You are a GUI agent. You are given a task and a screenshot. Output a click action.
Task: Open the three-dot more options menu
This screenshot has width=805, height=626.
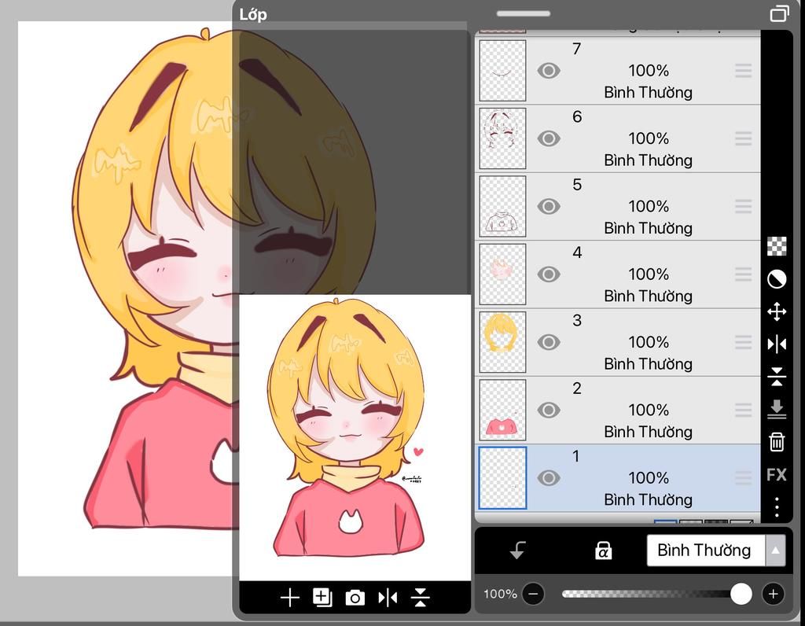coord(777,507)
